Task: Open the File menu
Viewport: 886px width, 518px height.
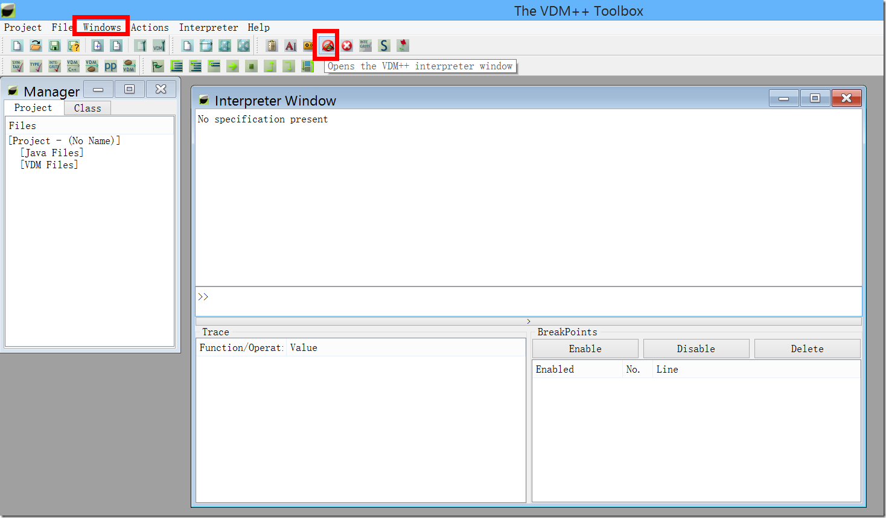Action: click(x=61, y=27)
